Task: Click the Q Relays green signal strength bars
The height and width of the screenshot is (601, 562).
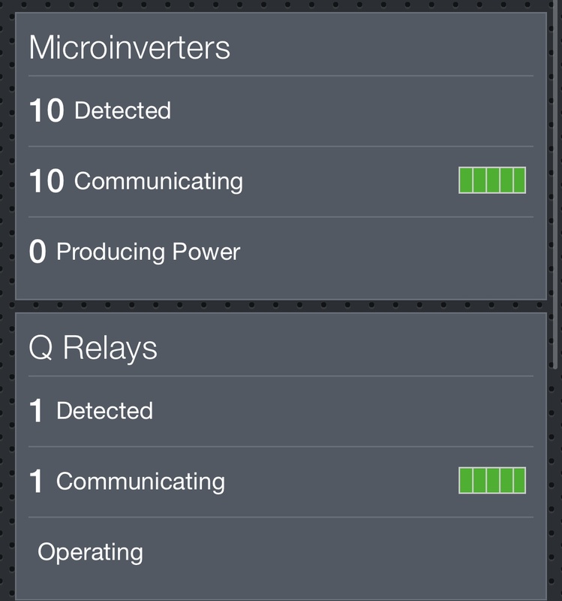Action: (492, 481)
